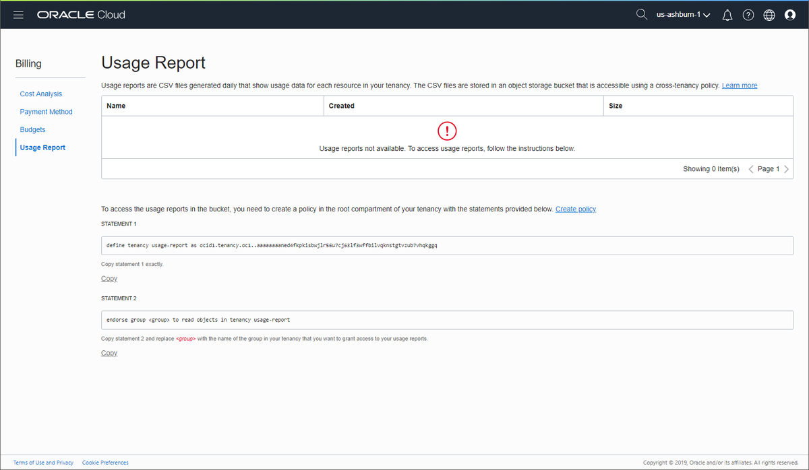Go to next page arrow

786,169
